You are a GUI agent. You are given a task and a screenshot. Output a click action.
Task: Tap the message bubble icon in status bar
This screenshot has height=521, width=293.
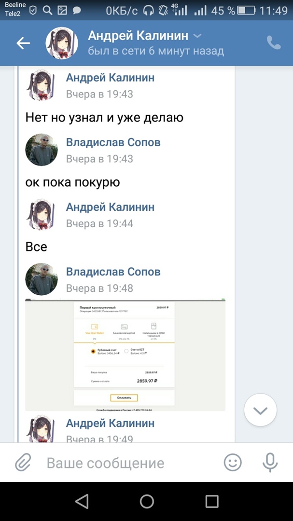point(77,11)
